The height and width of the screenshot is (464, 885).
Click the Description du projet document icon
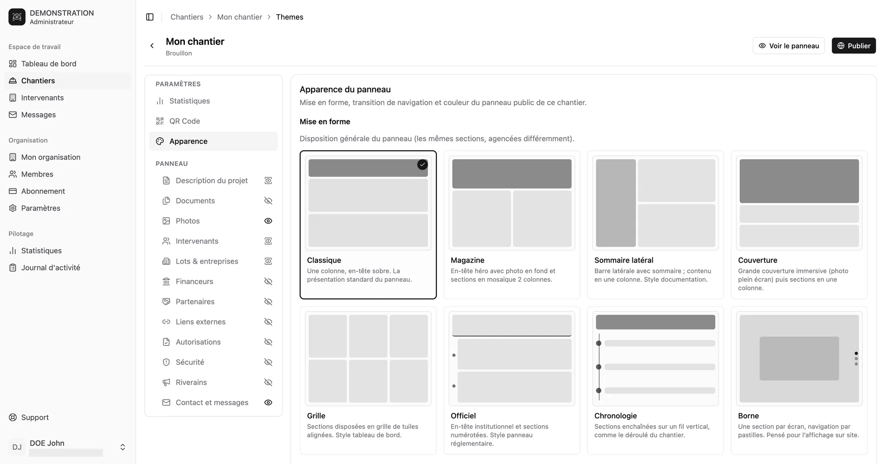[x=166, y=181]
